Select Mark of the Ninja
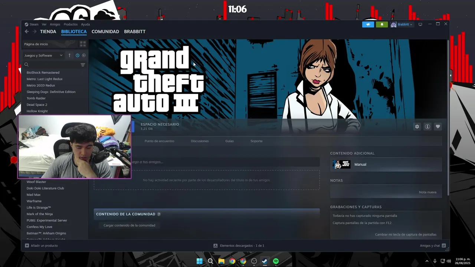This screenshot has width=475, height=267. (40, 214)
